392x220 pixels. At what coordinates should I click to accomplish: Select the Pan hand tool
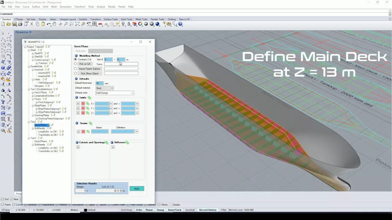tap(54, 24)
